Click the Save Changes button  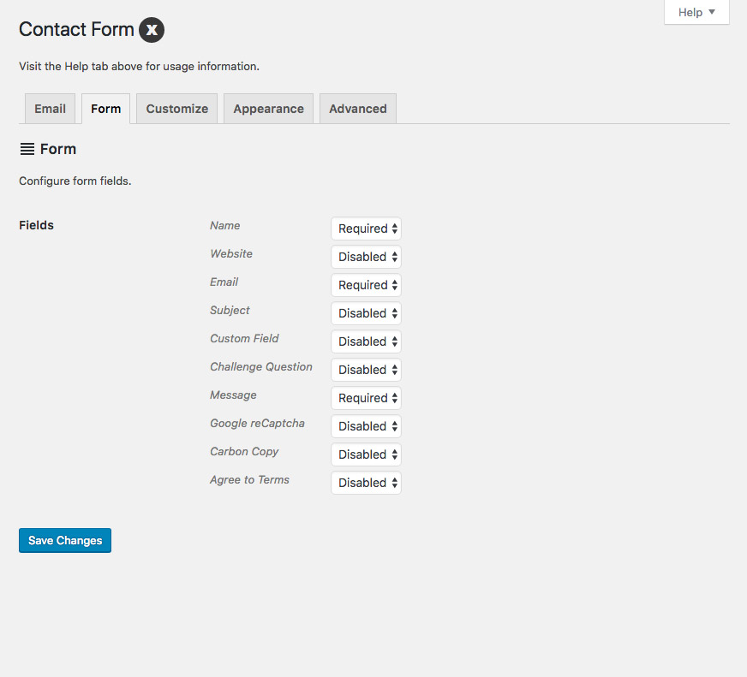click(x=65, y=540)
